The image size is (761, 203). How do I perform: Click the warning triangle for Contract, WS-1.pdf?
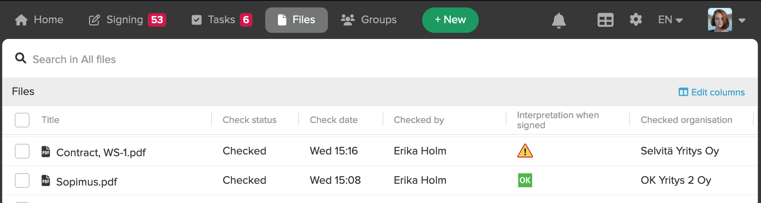(x=525, y=151)
